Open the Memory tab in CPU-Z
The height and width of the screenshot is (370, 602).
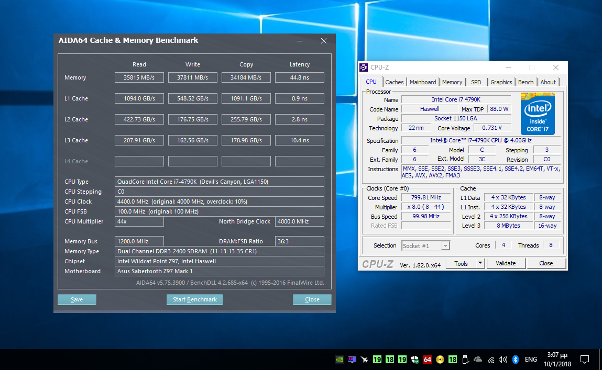(452, 82)
